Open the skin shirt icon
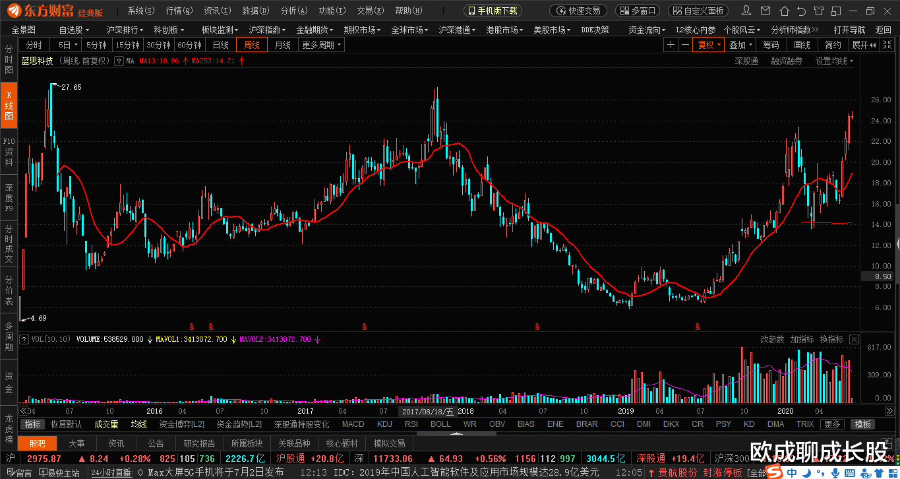This screenshot has height=479, width=900. [x=819, y=11]
